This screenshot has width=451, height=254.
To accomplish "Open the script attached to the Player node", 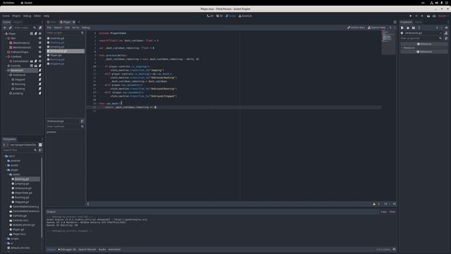I will click(x=36, y=34).
